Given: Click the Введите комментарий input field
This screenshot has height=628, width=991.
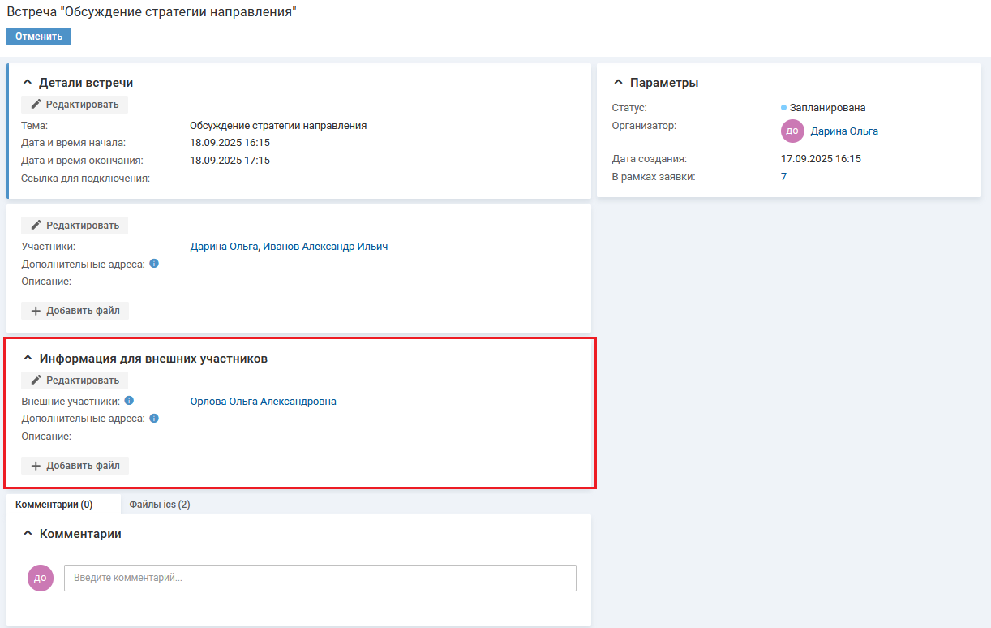Looking at the screenshot, I should pos(320,578).
